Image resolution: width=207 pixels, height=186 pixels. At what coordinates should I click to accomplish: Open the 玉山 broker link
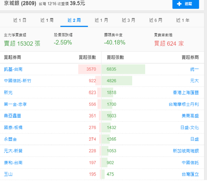tap(8, 174)
